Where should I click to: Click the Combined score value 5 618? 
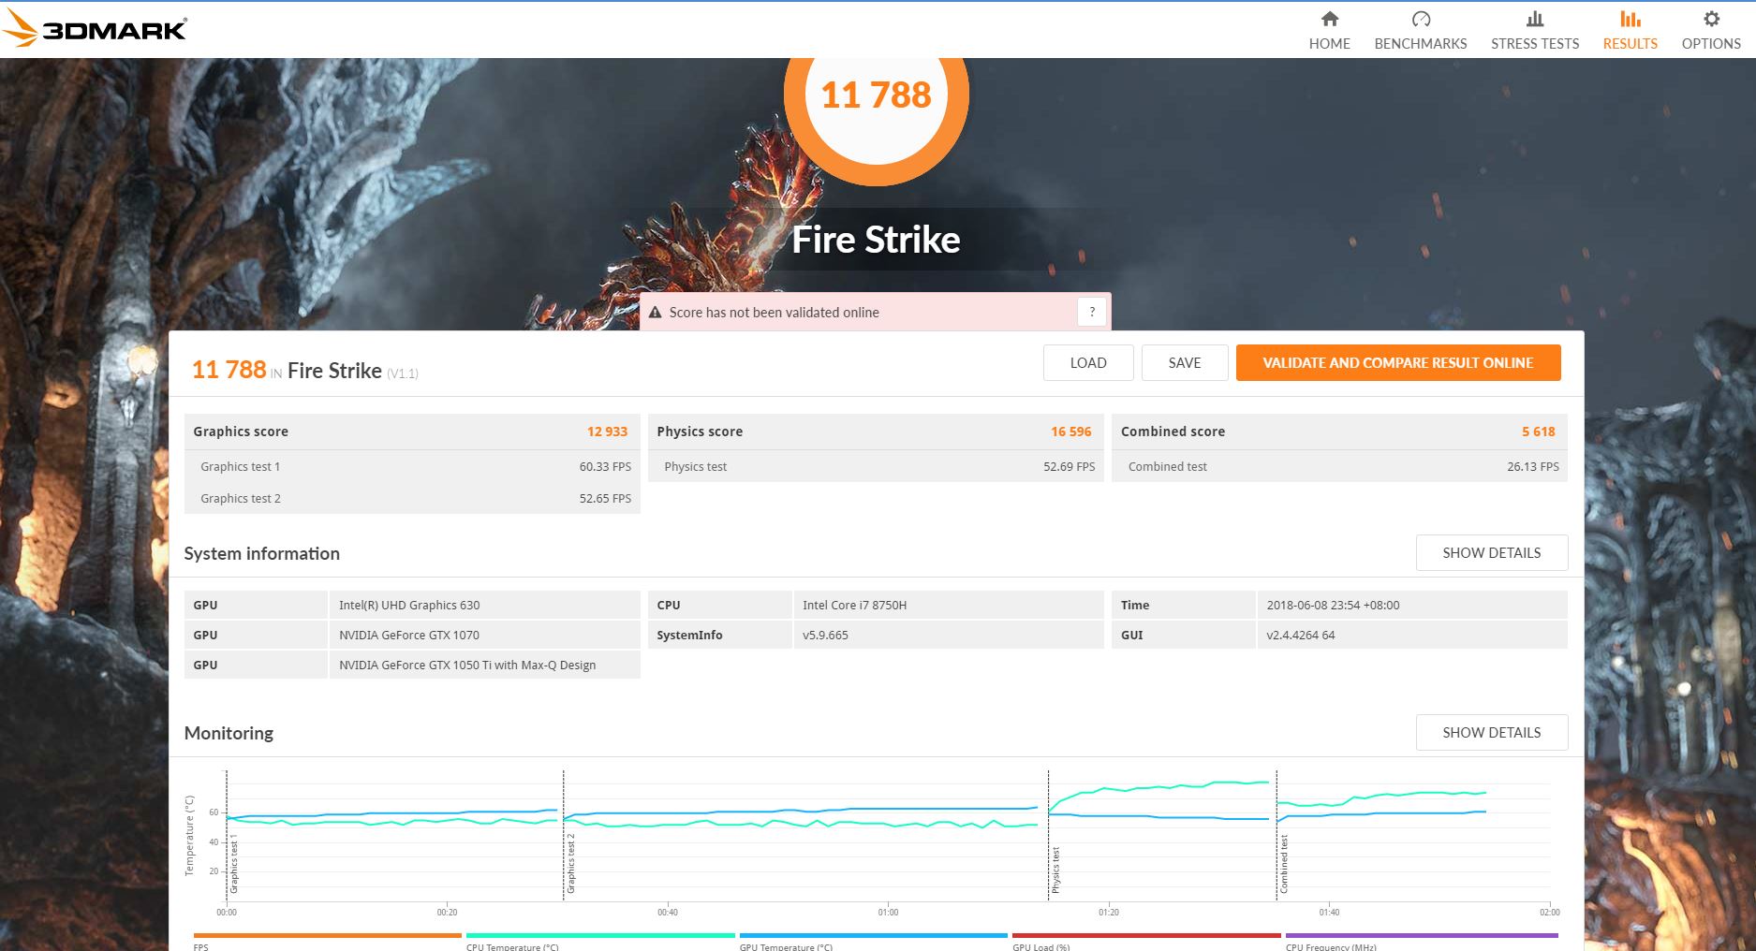[x=1538, y=432]
